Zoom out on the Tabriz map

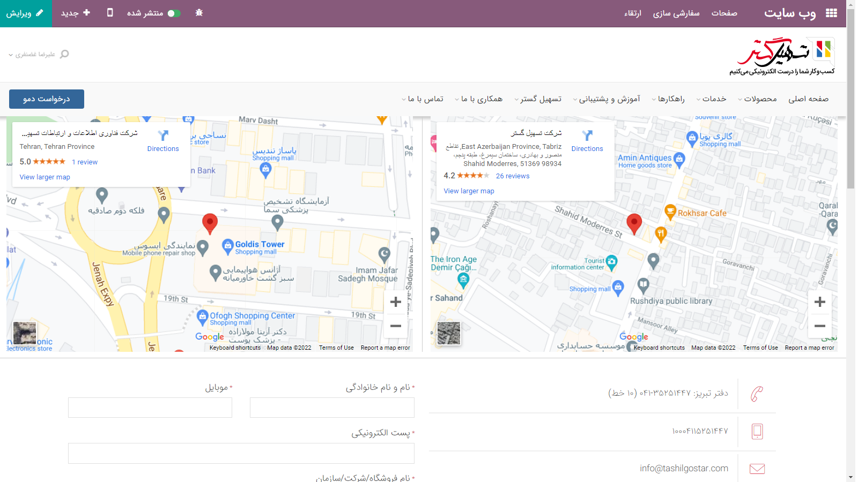pyautogui.click(x=820, y=326)
